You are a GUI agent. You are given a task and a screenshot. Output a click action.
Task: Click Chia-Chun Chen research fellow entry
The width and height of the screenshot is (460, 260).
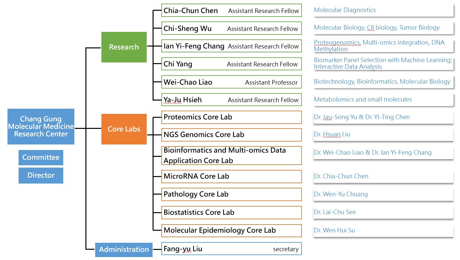[231, 10]
